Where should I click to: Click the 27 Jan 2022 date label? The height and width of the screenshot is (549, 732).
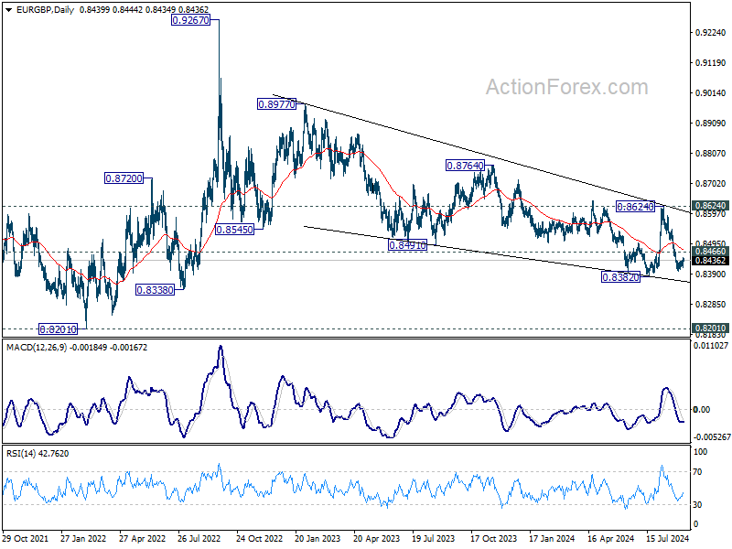(83, 538)
